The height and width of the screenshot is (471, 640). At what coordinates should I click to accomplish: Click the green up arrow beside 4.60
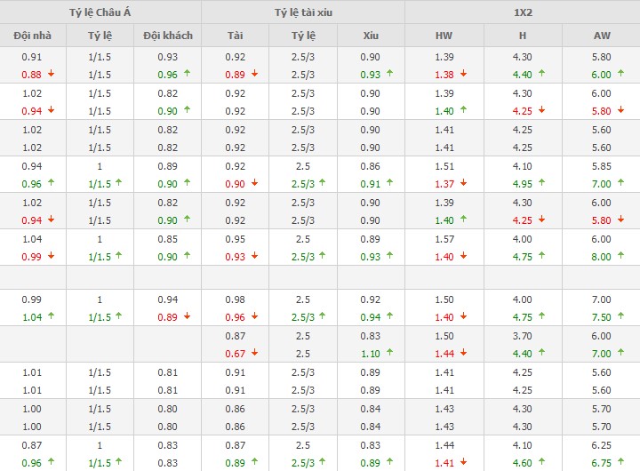pos(542,462)
